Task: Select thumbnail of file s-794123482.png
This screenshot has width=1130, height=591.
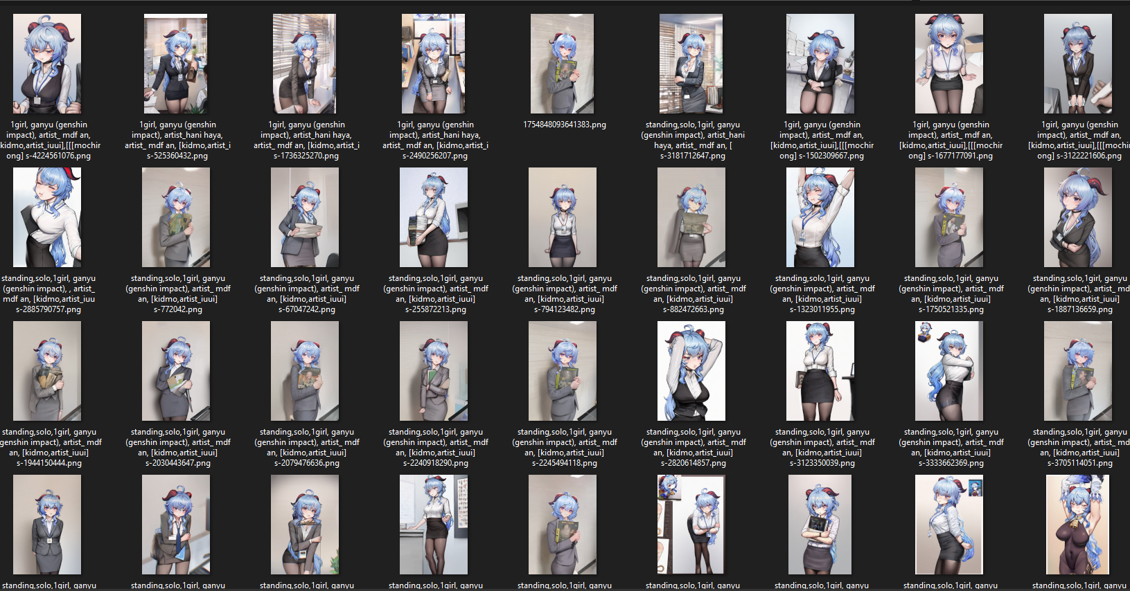Action: click(x=563, y=217)
